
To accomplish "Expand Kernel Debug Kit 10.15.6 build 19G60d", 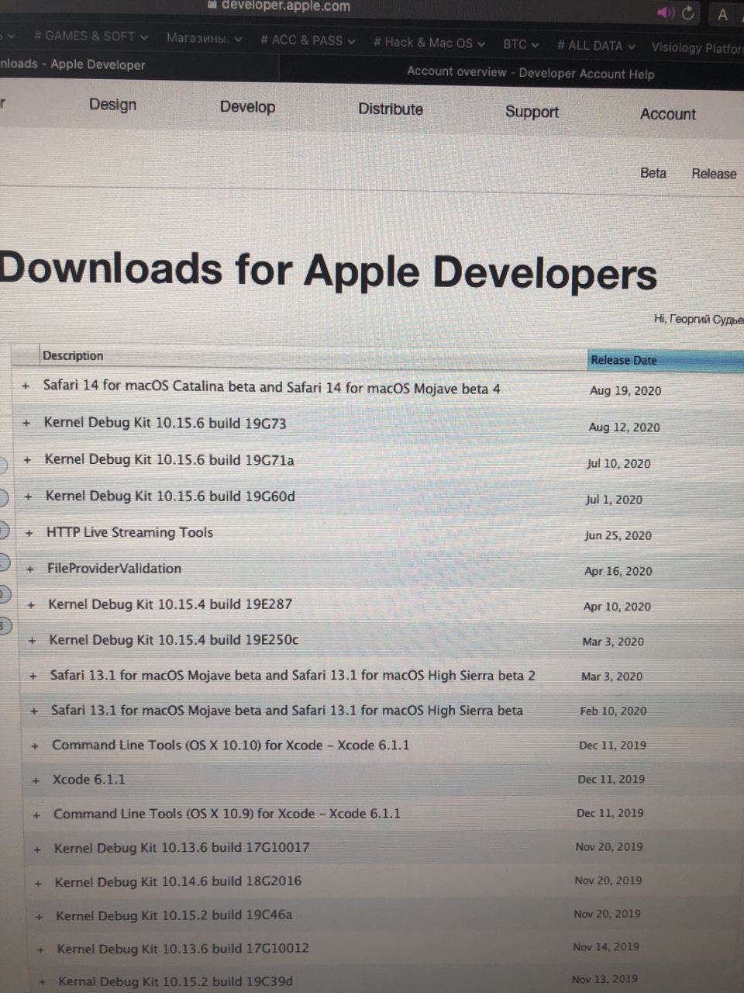I will coord(28,496).
